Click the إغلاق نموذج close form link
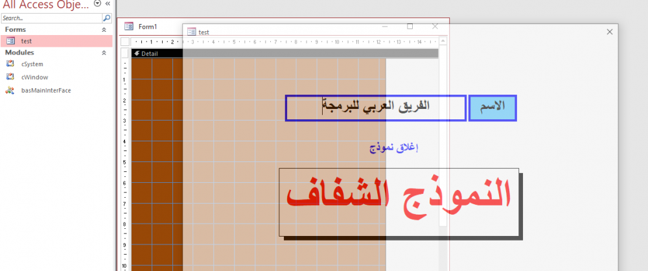 point(394,148)
